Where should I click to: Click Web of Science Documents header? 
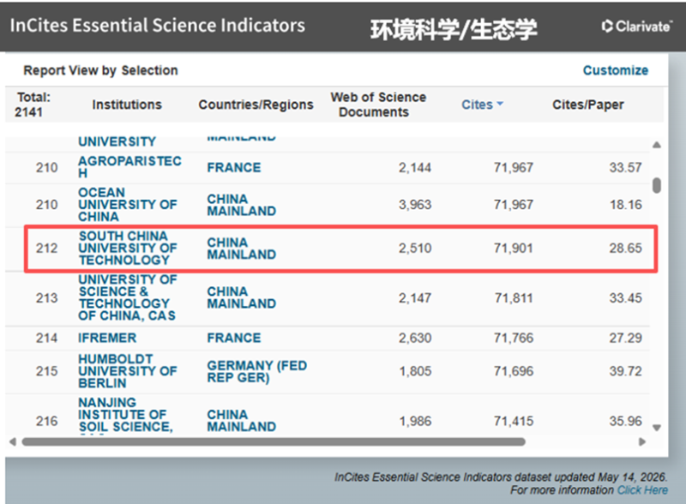[x=378, y=105]
